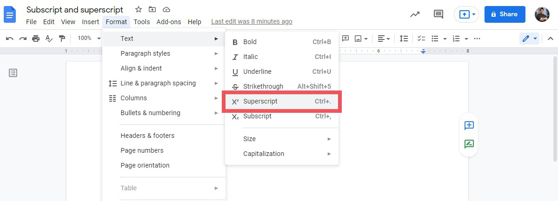Open the Insert menu

(x=90, y=22)
